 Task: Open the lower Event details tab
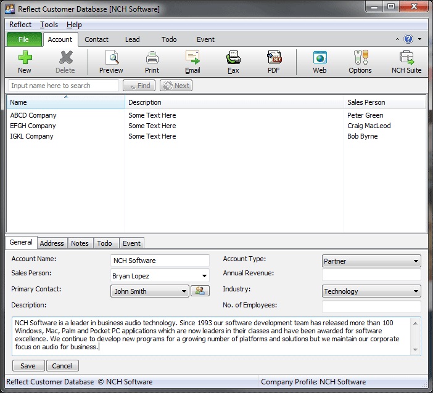[132, 243]
